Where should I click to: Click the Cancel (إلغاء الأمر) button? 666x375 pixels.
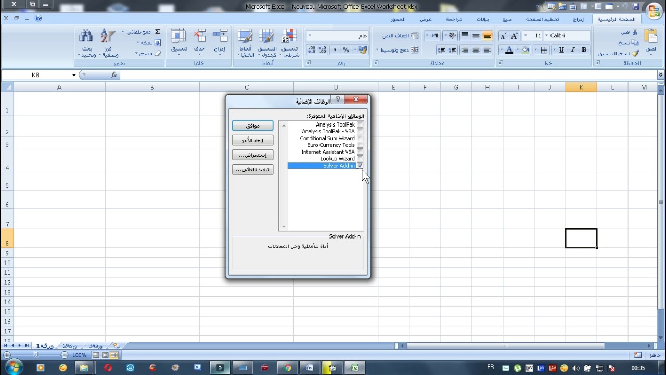[252, 141]
